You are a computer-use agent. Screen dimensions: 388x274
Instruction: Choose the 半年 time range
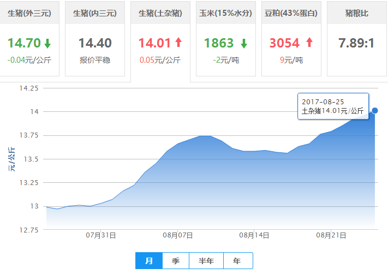206,261
